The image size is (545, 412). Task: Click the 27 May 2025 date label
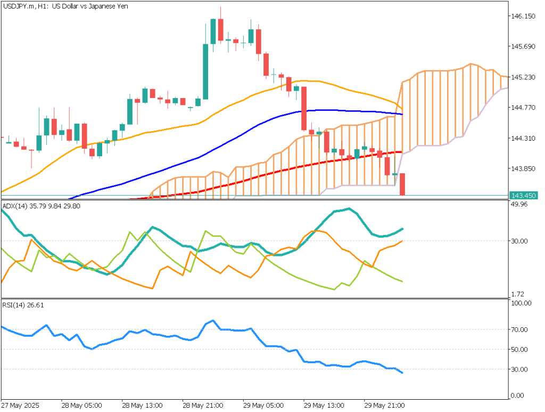(21, 404)
